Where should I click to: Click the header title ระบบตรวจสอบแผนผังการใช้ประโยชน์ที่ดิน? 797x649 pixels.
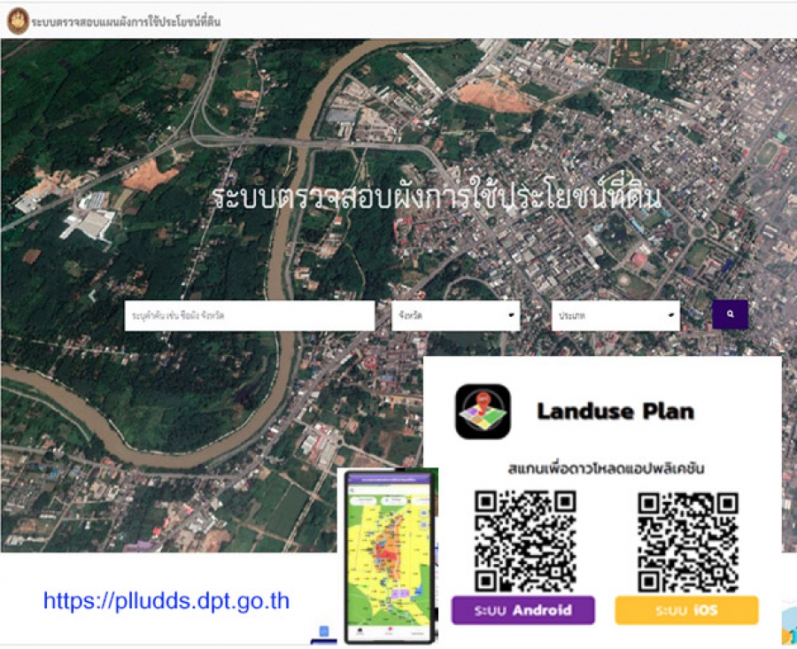tap(126, 21)
